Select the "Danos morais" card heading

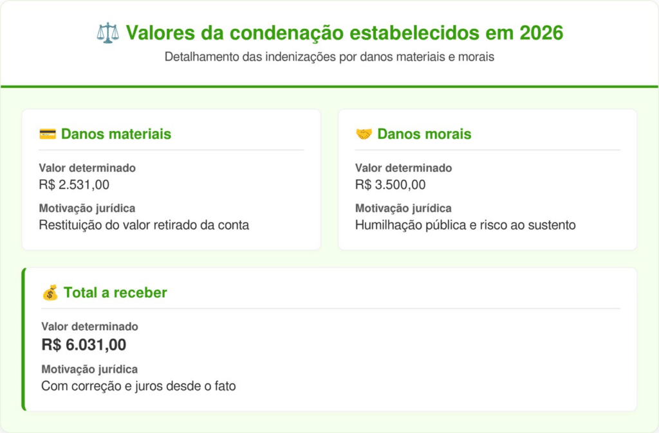pyautogui.click(x=424, y=134)
